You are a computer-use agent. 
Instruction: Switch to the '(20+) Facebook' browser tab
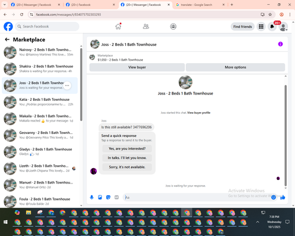[x=90, y=5]
